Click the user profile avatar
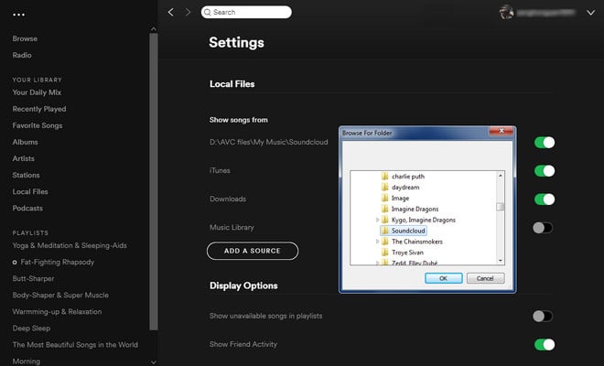The height and width of the screenshot is (366, 604). coord(506,12)
